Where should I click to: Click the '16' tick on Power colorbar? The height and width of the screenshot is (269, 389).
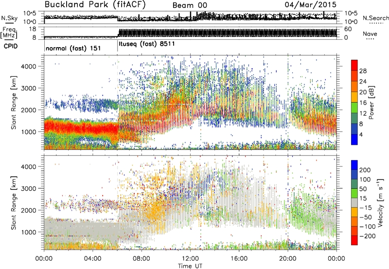point(363,103)
